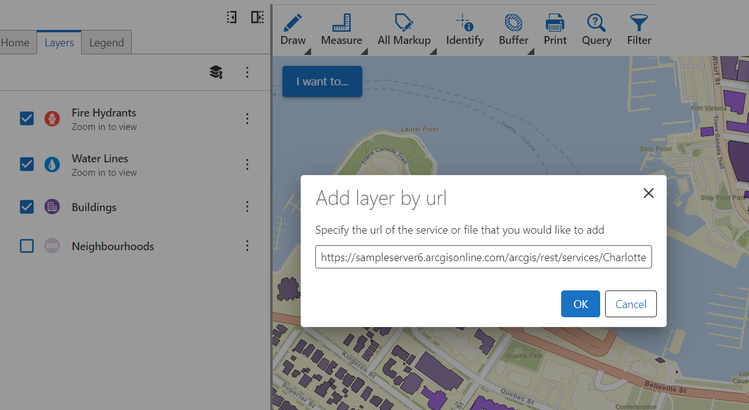
Task: Confirm the dialog with OK
Action: tap(581, 304)
